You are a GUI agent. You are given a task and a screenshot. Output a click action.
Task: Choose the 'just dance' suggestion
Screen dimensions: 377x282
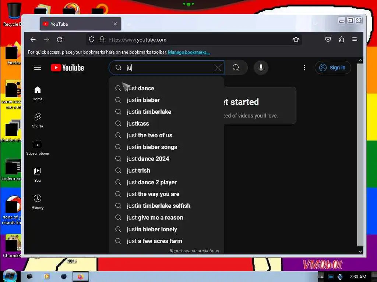[166, 88]
